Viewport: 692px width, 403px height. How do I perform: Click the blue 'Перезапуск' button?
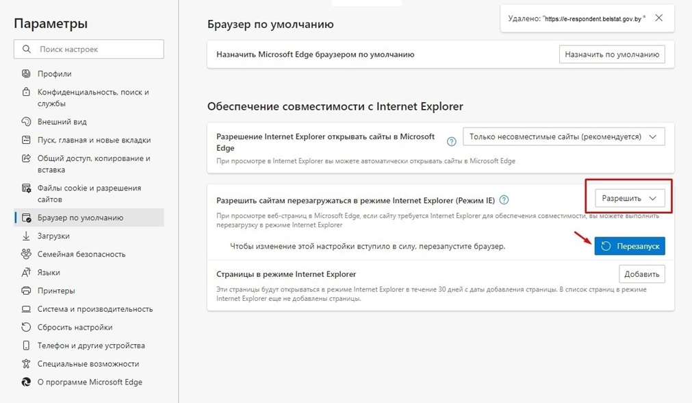(629, 246)
